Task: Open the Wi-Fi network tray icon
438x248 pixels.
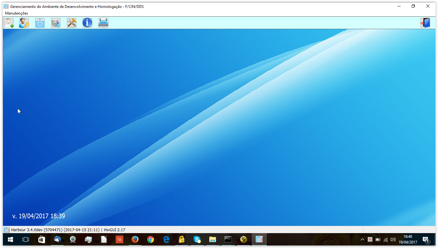Action: 386,239
